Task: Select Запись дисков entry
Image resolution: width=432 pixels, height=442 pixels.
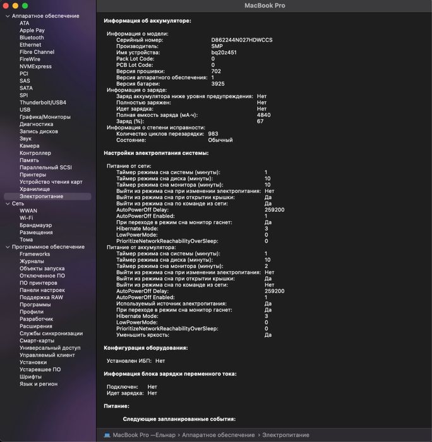Action: click(x=39, y=132)
